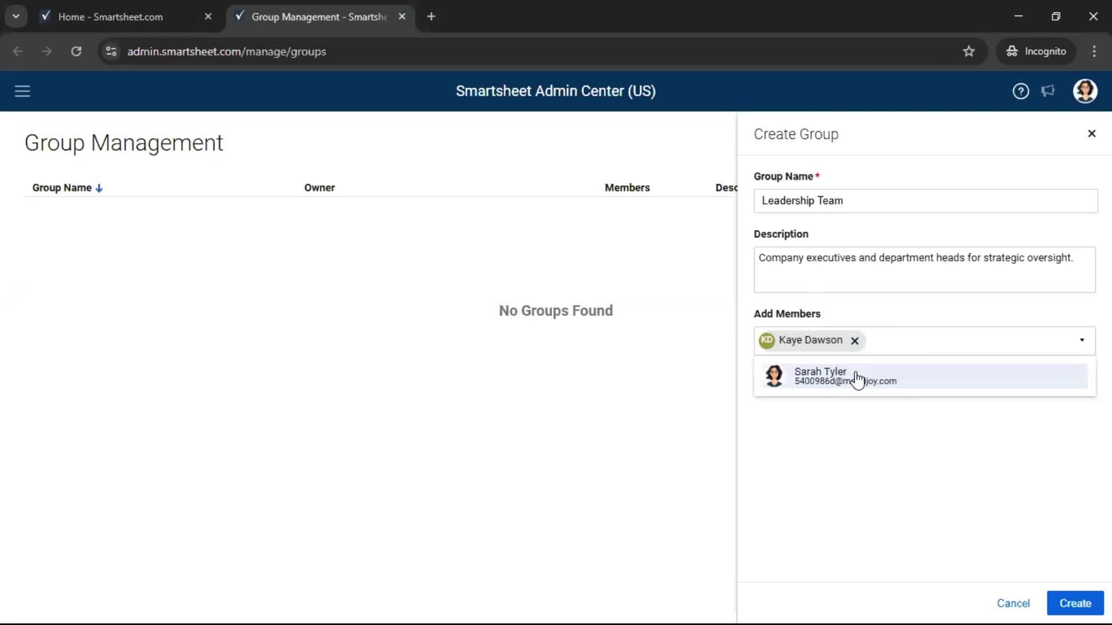
Task: Click the Incognito mode indicator
Action: tap(1036, 51)
